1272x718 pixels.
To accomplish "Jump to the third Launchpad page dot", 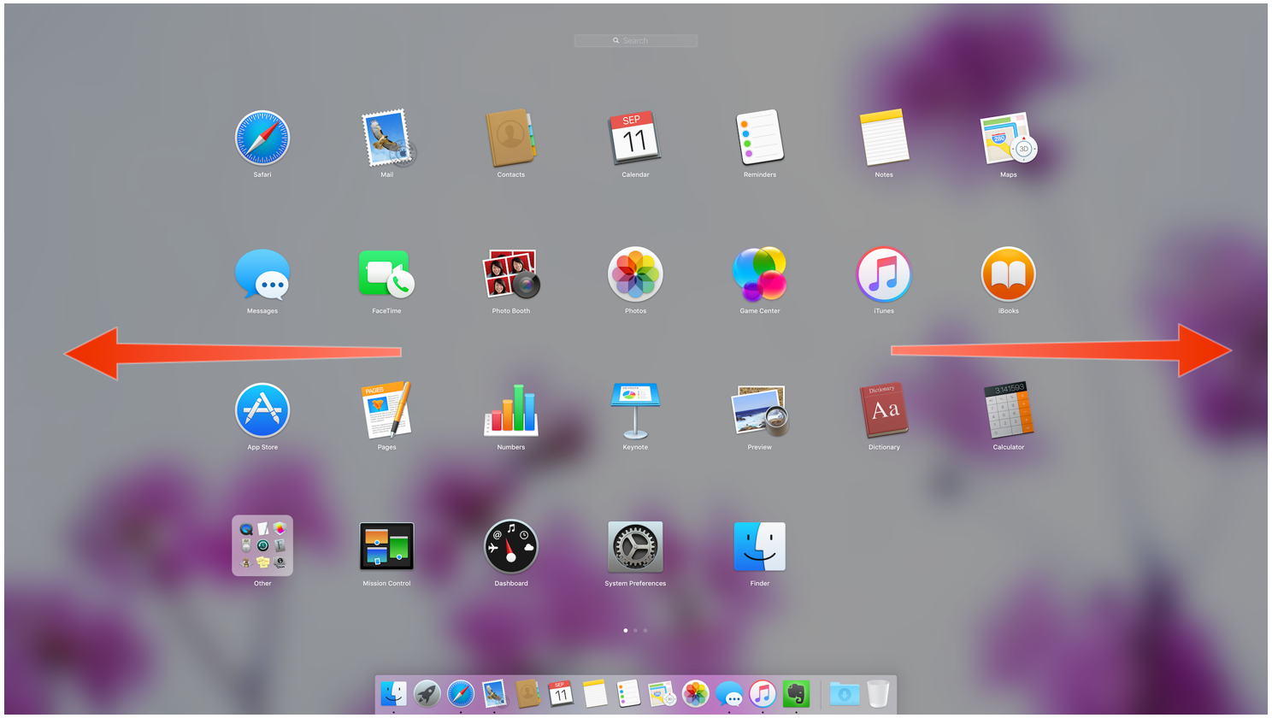I will click(x=645, y=631).
